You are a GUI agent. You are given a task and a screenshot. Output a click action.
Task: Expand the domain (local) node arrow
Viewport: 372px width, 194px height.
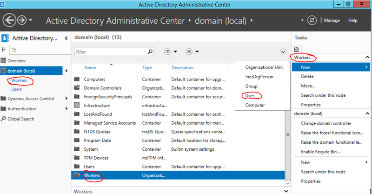click(66, 71)
